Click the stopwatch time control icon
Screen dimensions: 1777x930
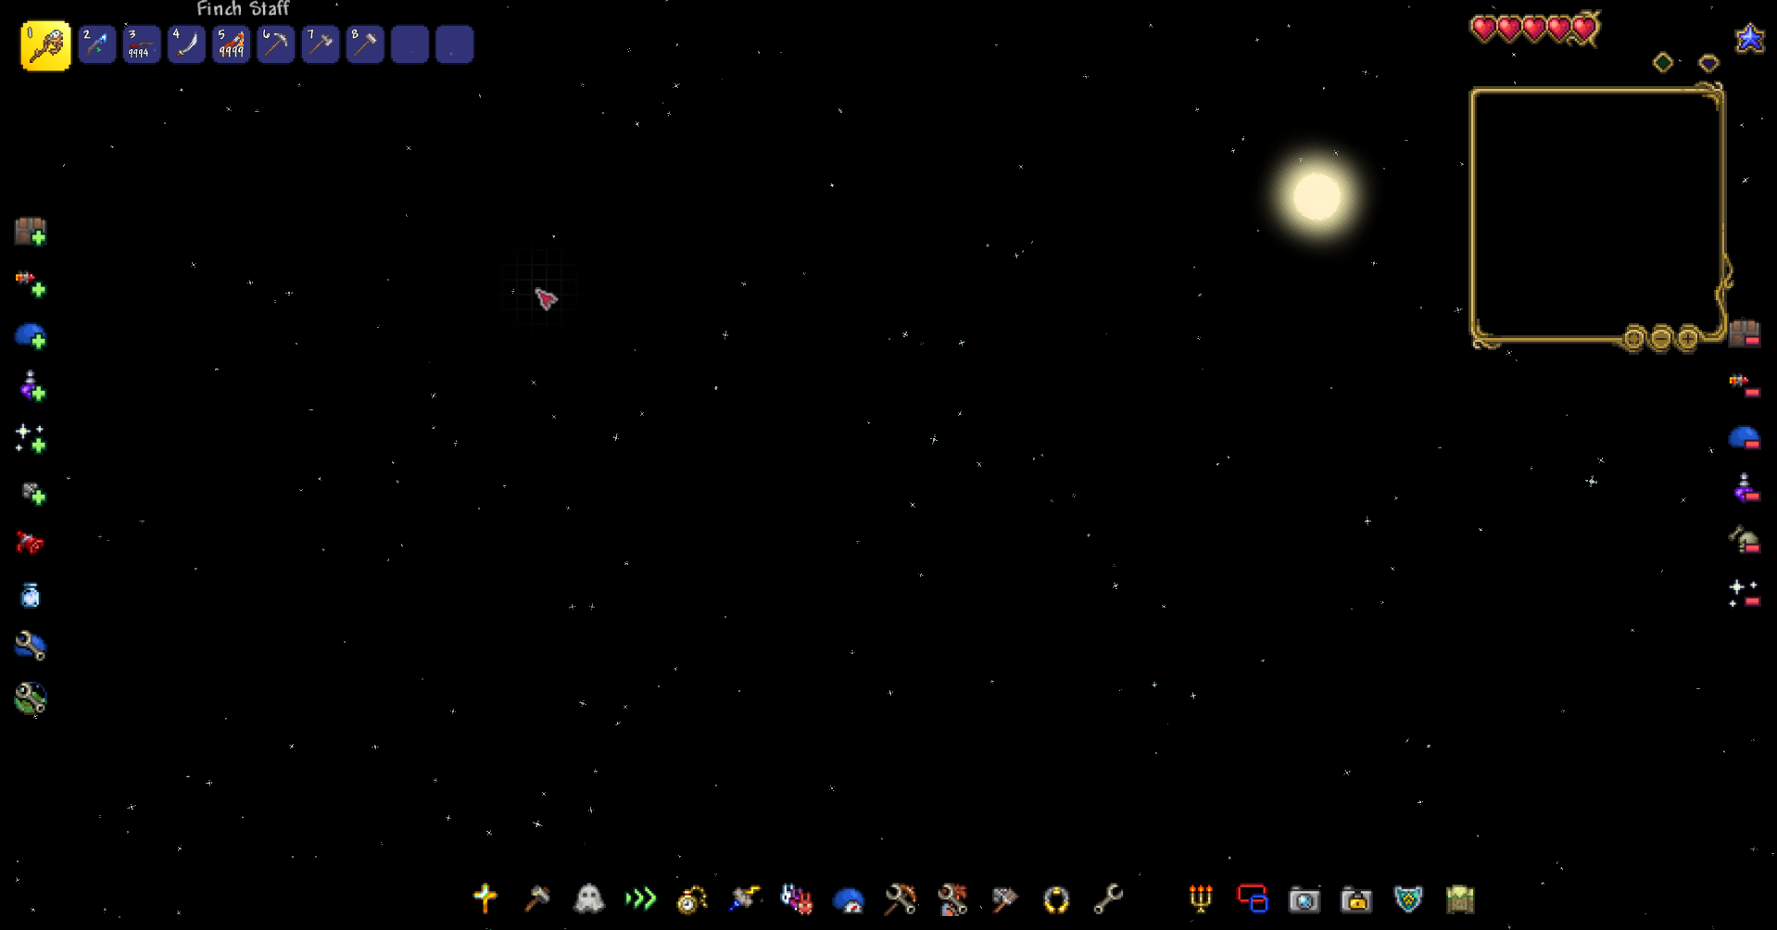(693, 898)
